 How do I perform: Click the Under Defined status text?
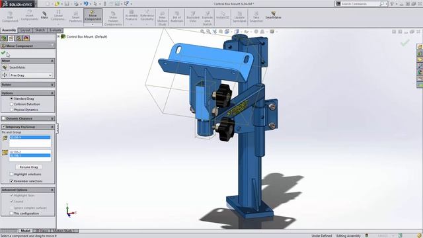(322, 236)
